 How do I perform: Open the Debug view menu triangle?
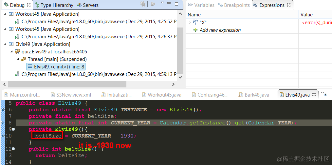click(162, 3)
